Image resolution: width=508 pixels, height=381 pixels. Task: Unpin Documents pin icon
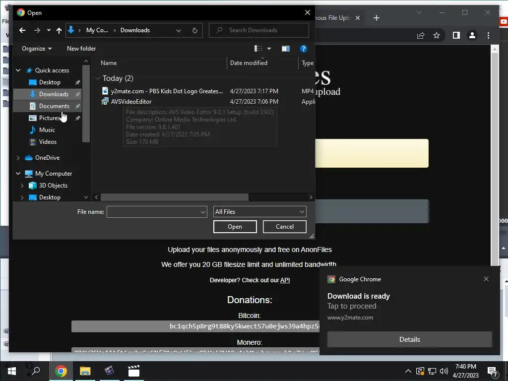click(x=78, y=106)
